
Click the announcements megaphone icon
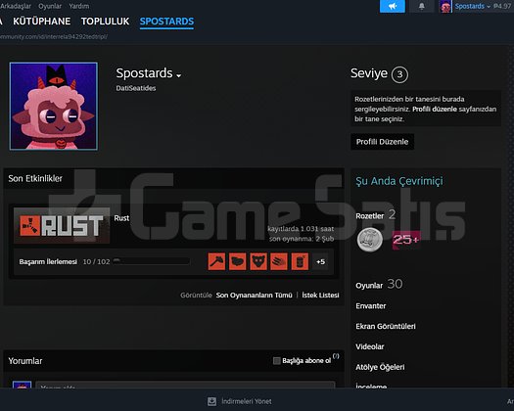(x=393, y=6)
